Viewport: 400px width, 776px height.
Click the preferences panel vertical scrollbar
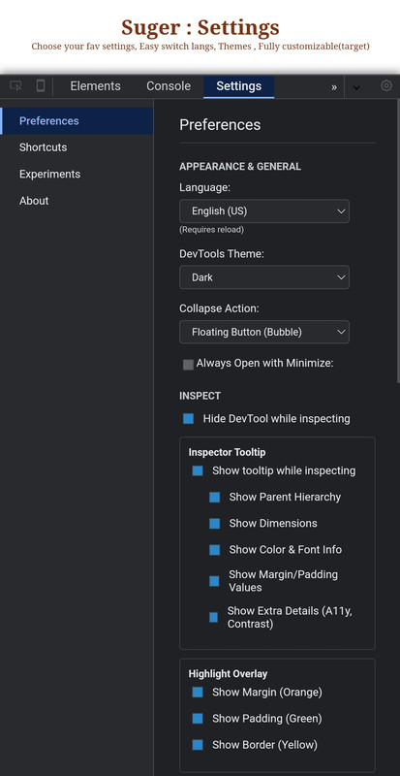point(398,242)
